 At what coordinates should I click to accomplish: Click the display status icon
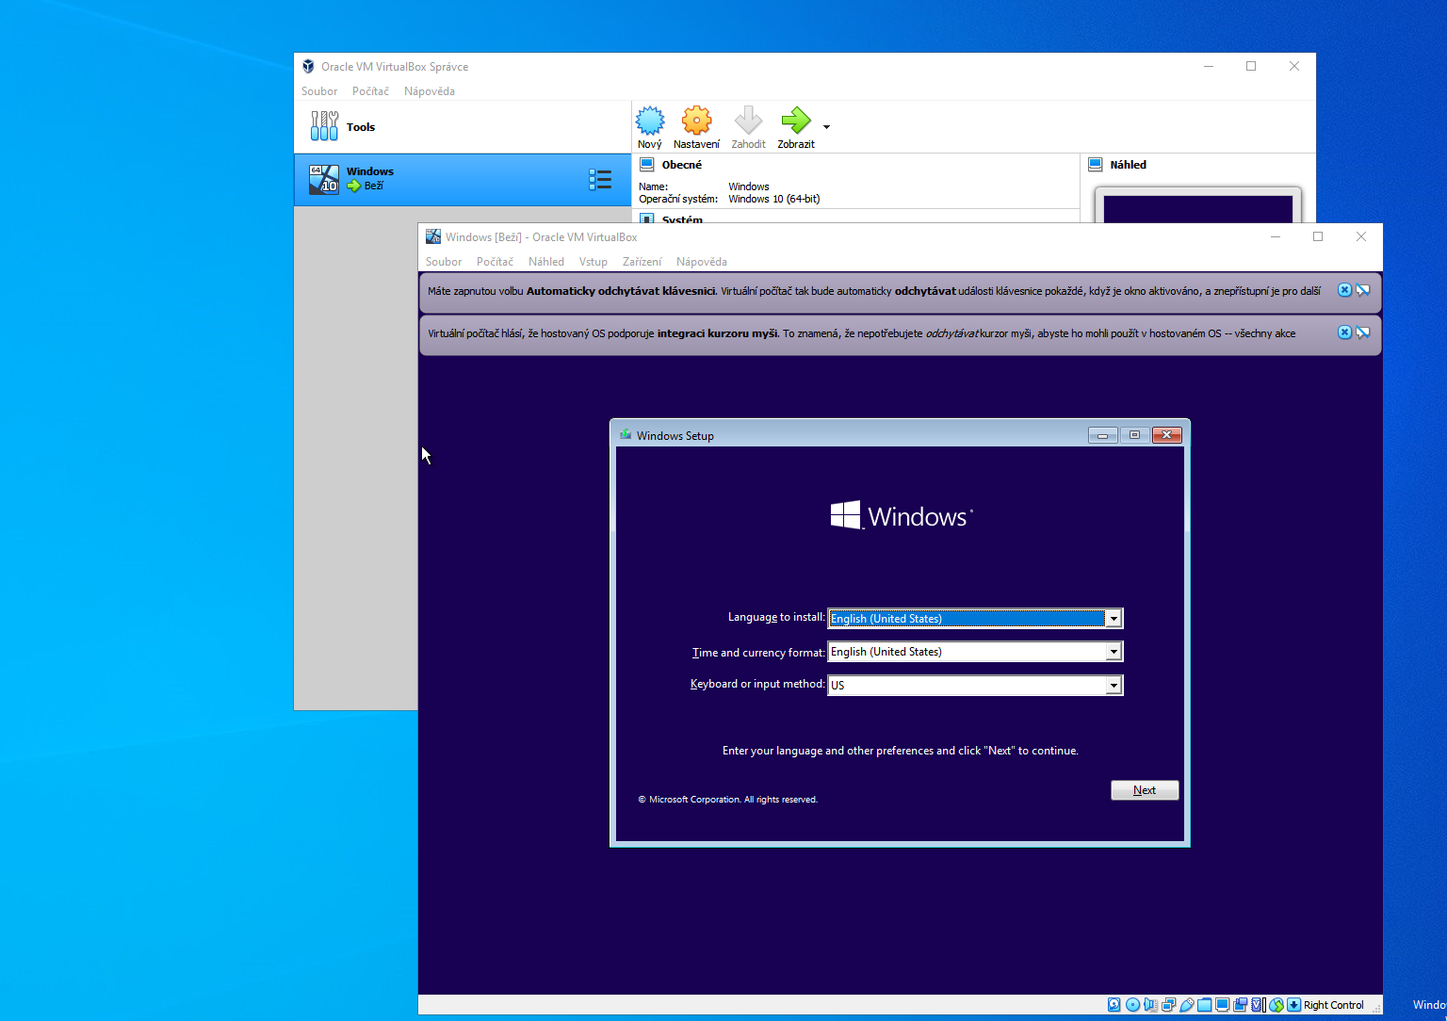pos(1222,1005)
